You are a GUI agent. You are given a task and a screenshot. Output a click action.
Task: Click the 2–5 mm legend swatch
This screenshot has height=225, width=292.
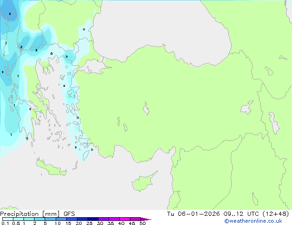click(40, 219)
